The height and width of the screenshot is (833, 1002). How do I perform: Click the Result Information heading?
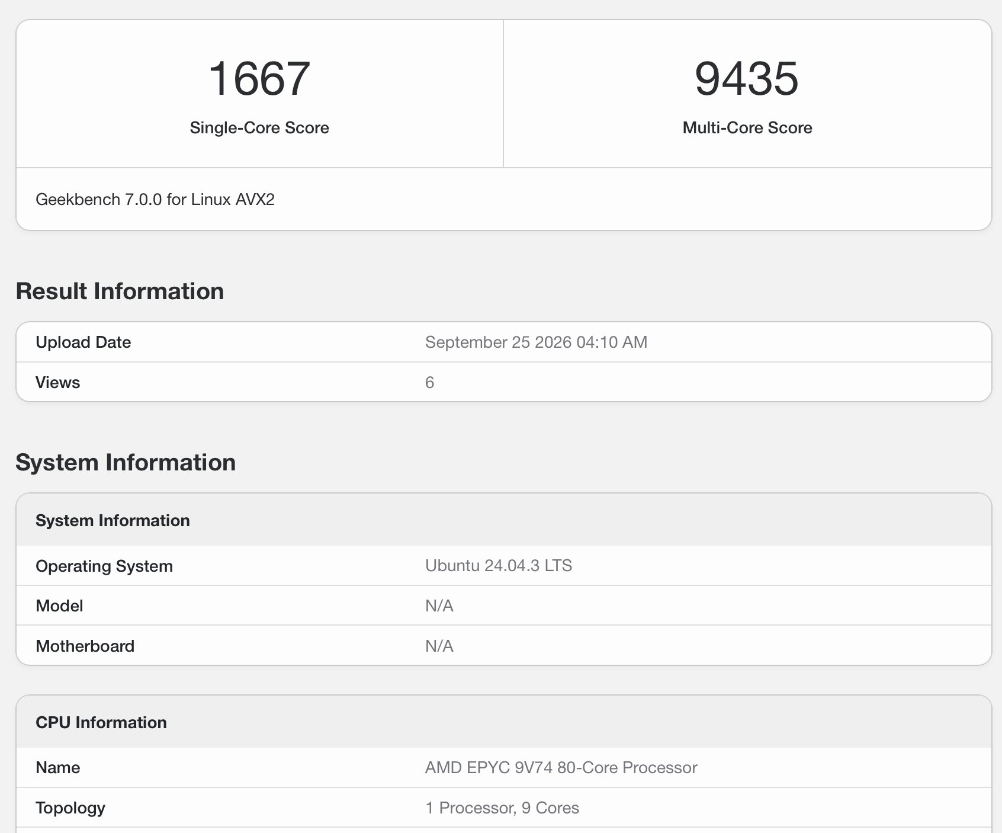pos(120,291)
